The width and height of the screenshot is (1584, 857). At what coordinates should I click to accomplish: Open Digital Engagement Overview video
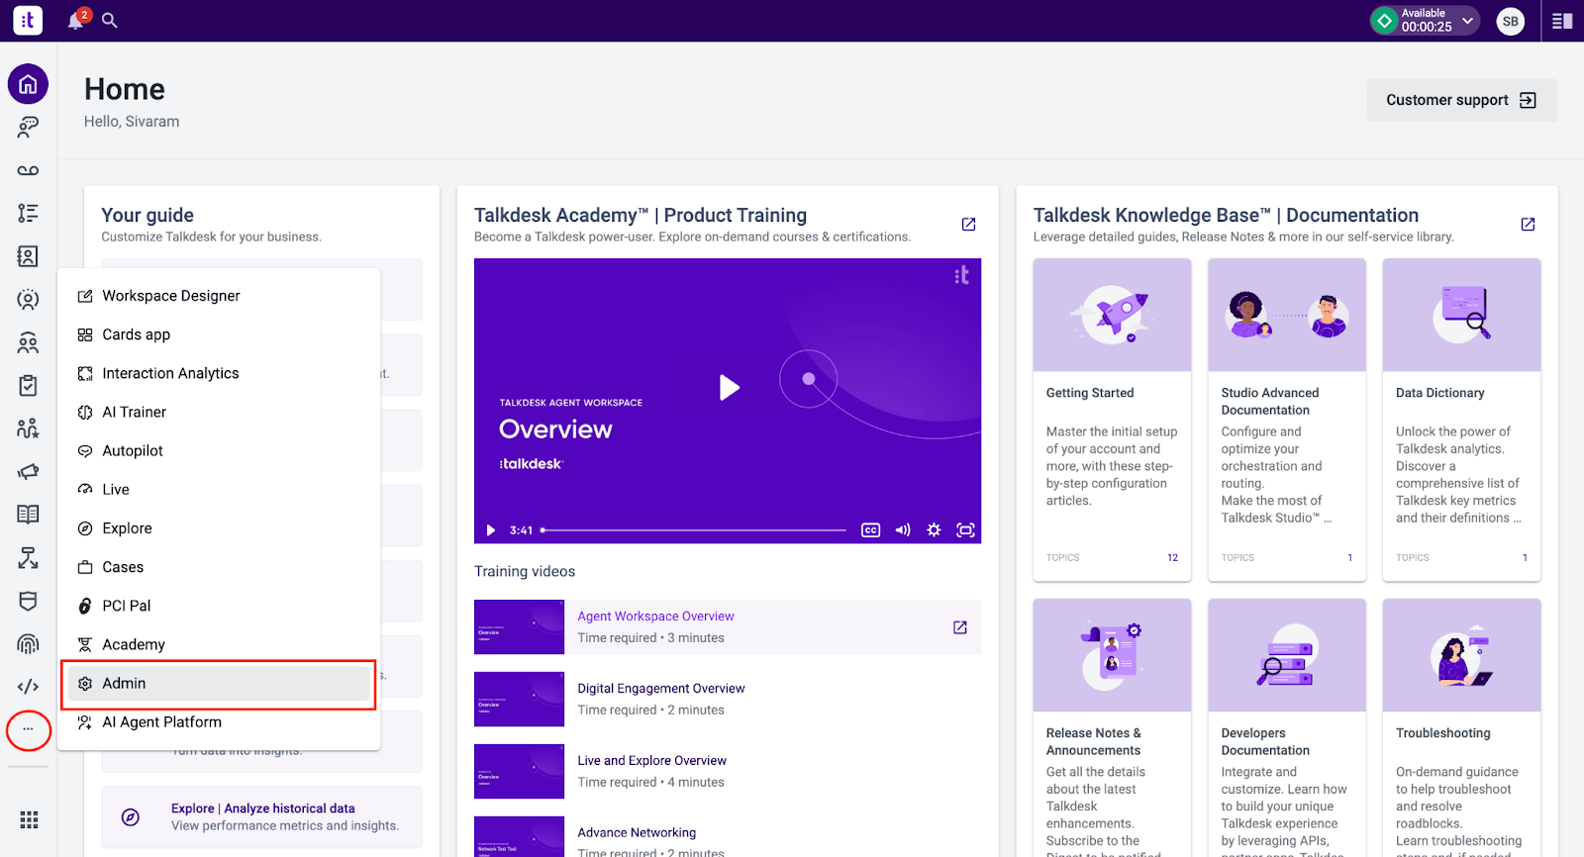[660, 689]
